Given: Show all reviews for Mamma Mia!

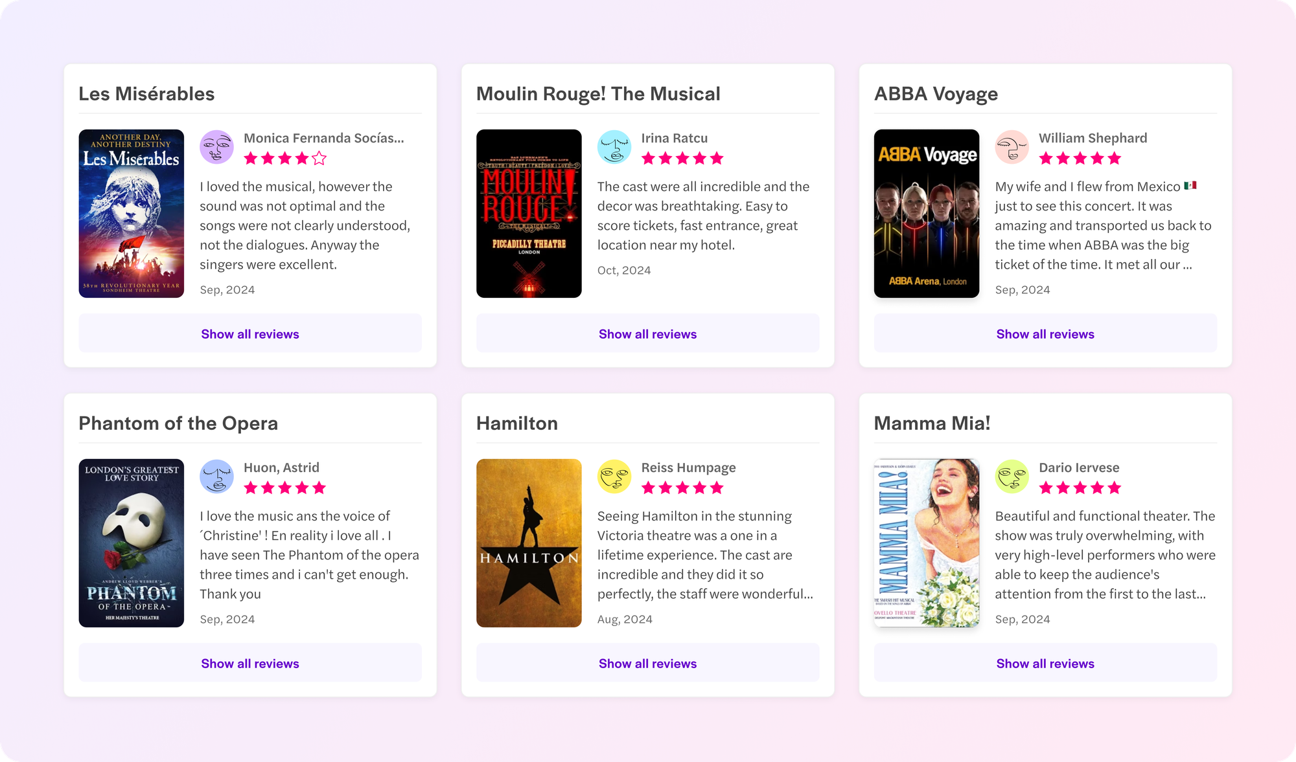Looking at the screenshot, I should pyautogui.click(x=1045, y=663).
